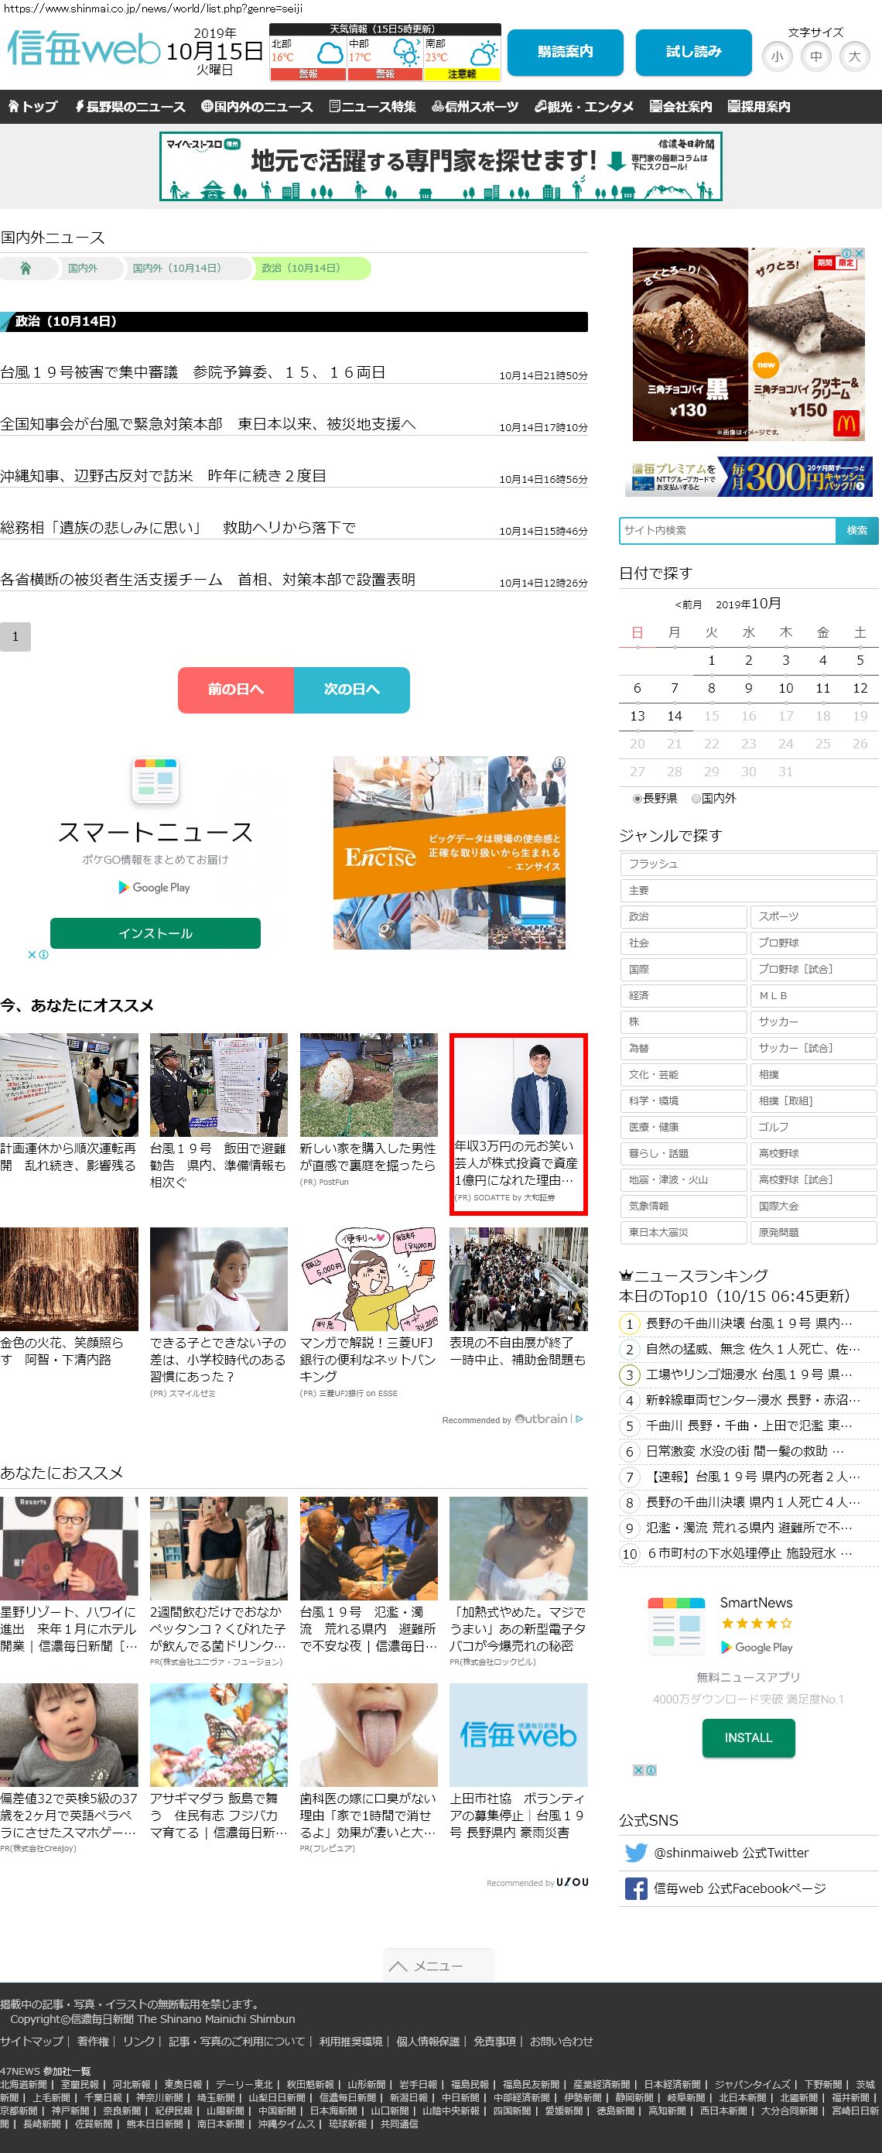Click the サイト内検索 search input field

coord(726,531)
